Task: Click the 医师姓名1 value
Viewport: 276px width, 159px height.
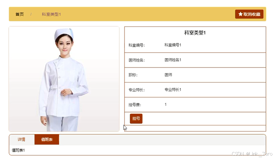Action: (173, 60)
